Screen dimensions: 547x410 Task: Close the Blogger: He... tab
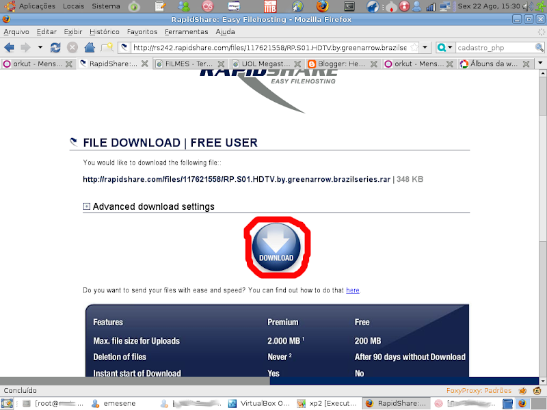(373, 64)
